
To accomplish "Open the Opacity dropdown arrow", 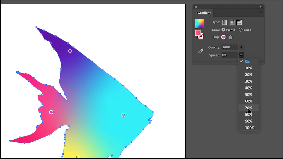I will pos(241,47).
